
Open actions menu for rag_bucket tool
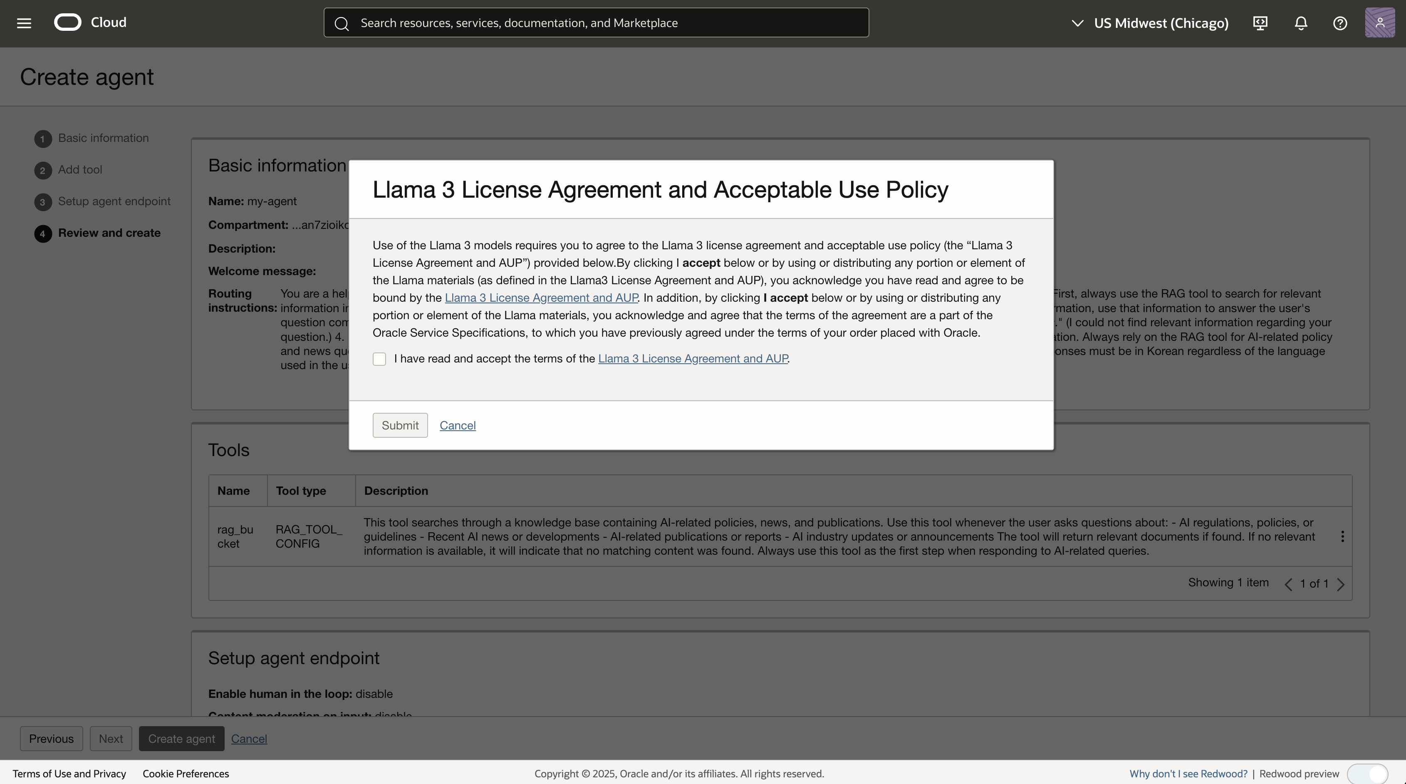(1342, 536)
